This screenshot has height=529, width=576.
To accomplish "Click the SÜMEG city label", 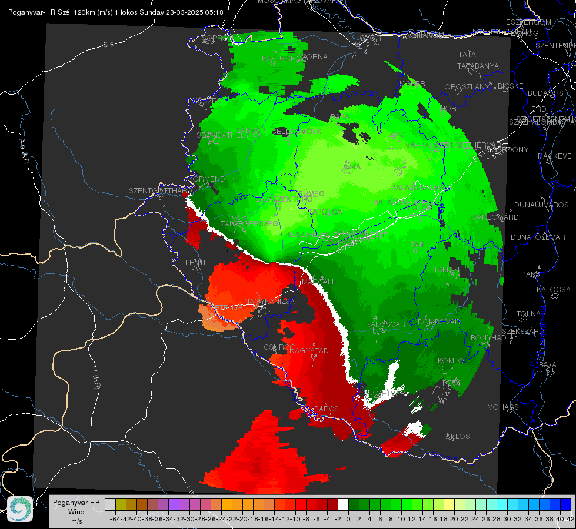I will tap(311, 193).
